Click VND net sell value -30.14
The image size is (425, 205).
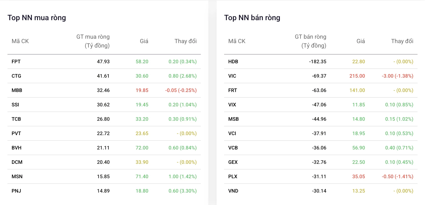319,191
